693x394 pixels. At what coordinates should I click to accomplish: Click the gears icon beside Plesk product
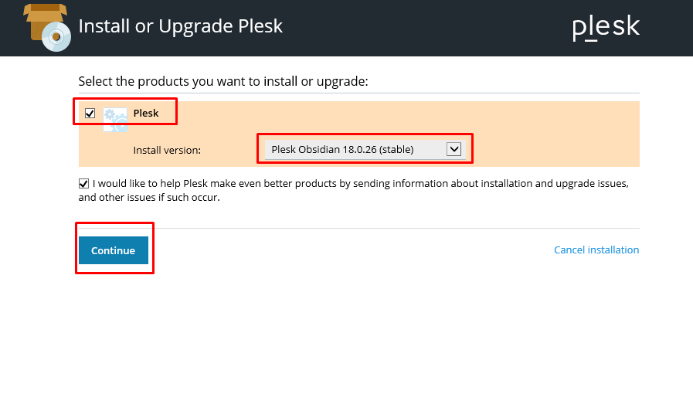tap(115, 119)
